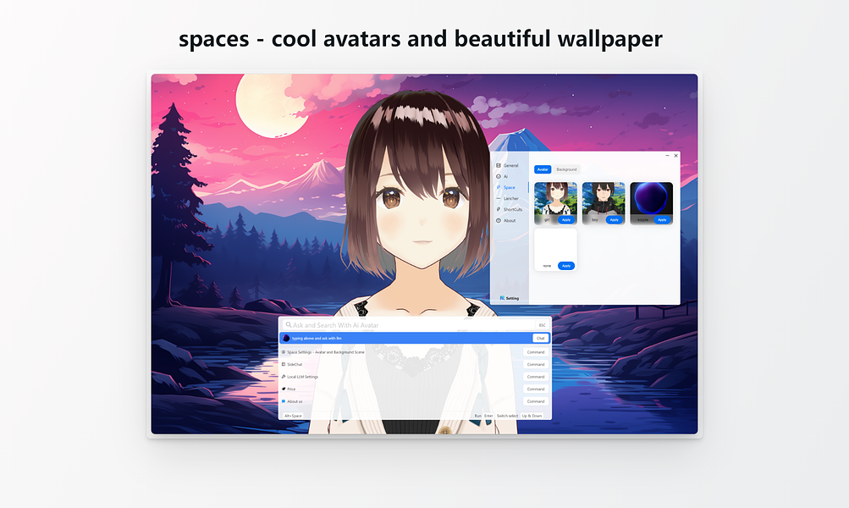
Task: Select the Space item in the settings sidebar
Action: pos(506,187)
